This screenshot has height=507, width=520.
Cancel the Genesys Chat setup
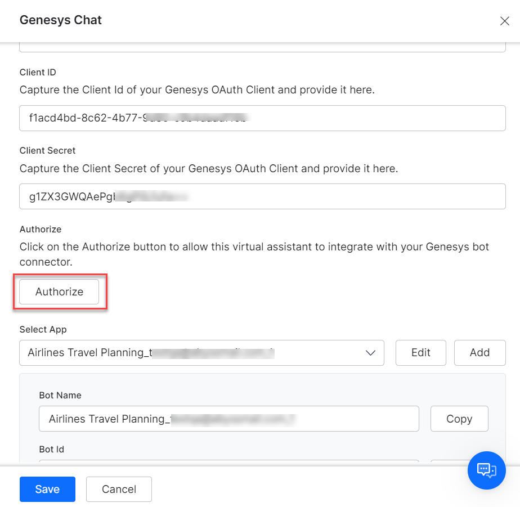pyautogui.click(x=119, y=489)
